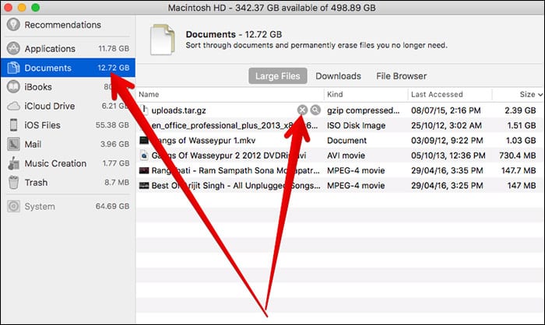This screenshot has height=325, width=545.
Task: Select the Documents sidebar icon
Action: [x=13, y=68]
